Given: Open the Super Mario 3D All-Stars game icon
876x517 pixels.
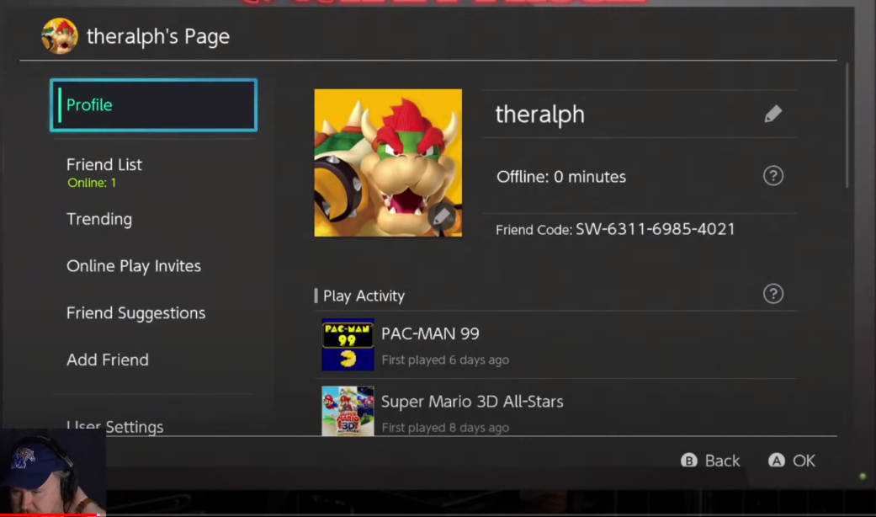Looking at the screenshot, I should pos(348,411).
